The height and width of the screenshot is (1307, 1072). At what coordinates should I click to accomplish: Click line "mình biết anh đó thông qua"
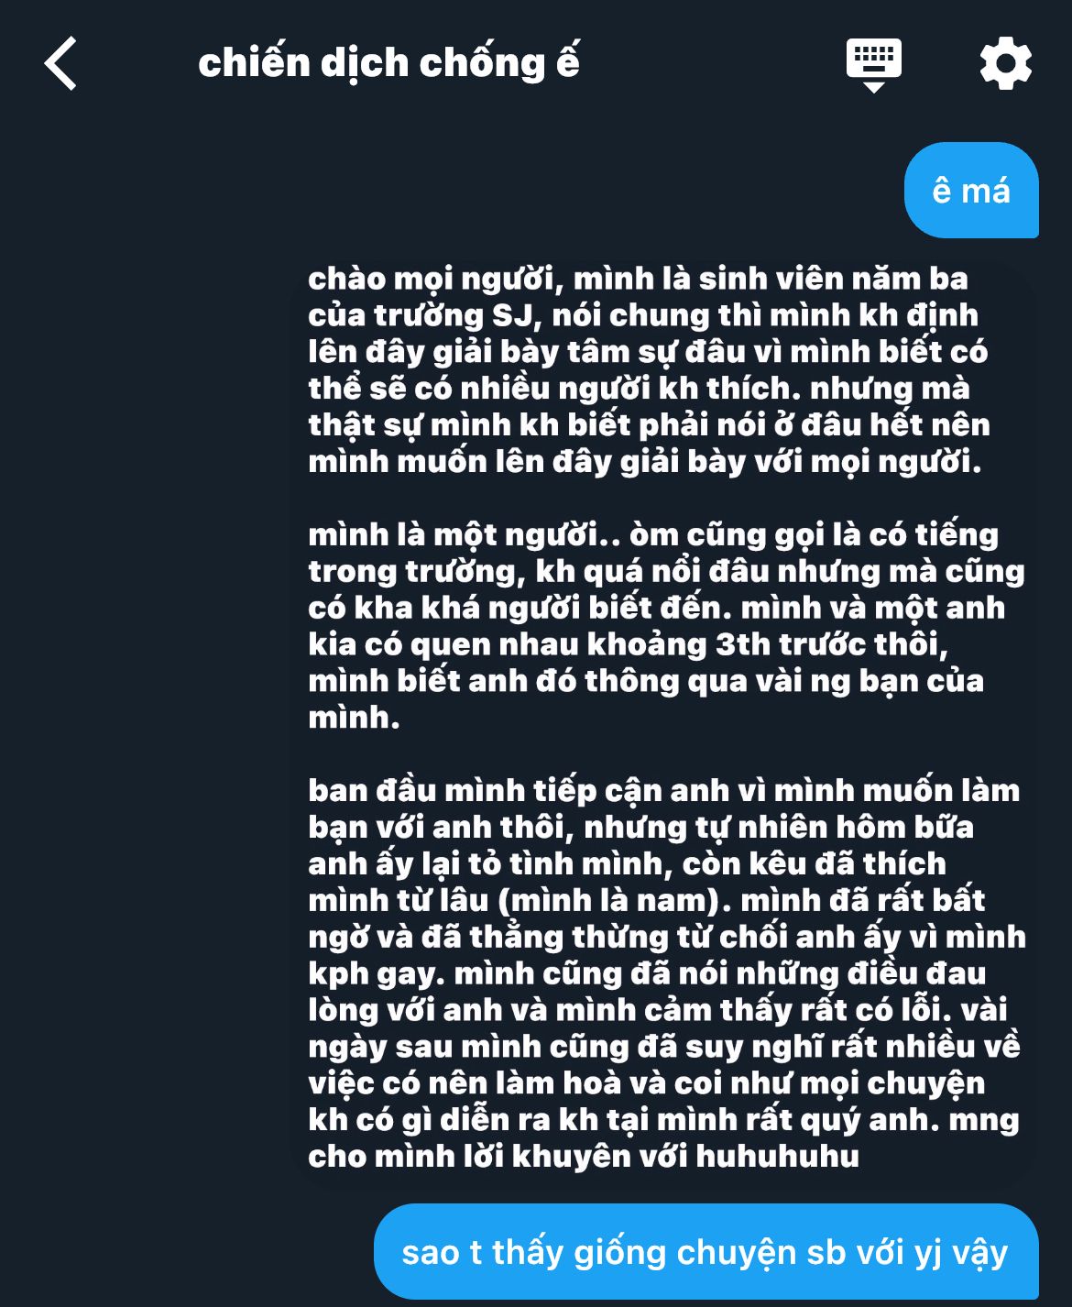(646, 681)
